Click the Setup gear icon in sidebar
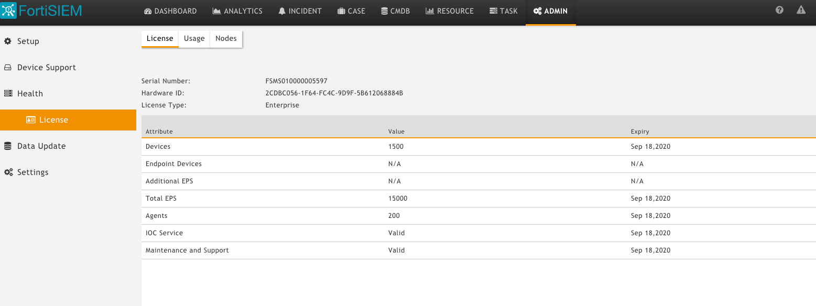 (8, 41)
